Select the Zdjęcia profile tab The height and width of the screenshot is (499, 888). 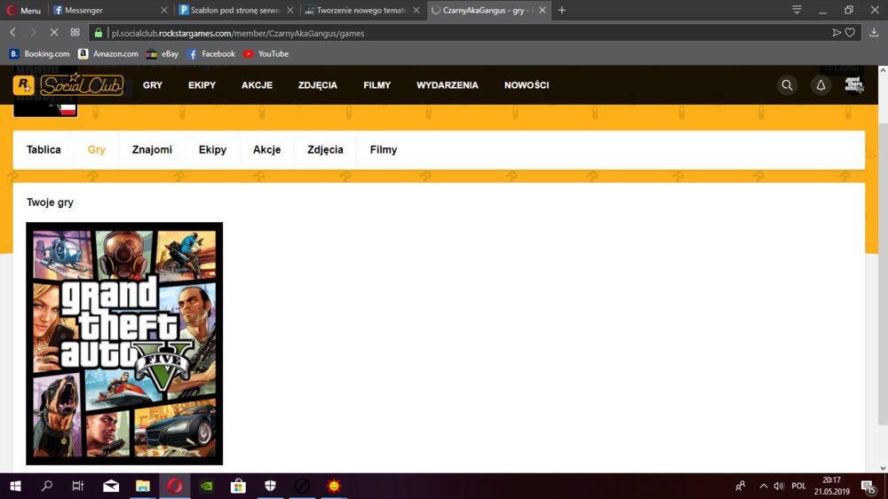point(325,149)
